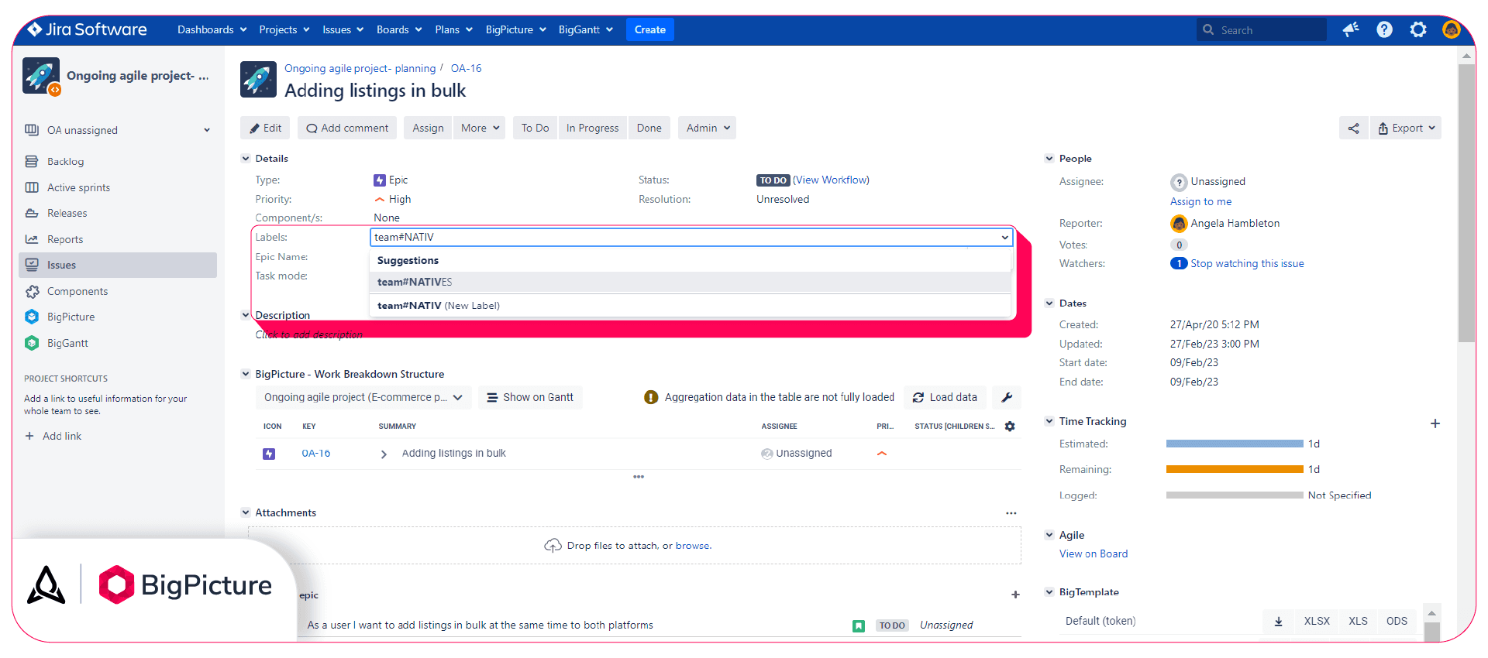Open the Jira settings gear
Viewport: 1488px width, 658px height.
coord(1417,29)
